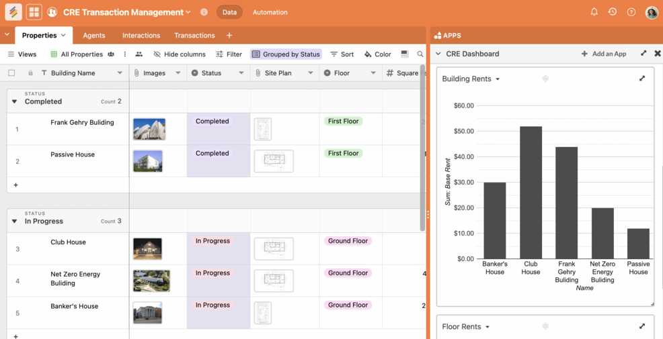The height and width of the screenshot is (339, 663).
Task: Click the row height icon
Action: pos(404,54)
